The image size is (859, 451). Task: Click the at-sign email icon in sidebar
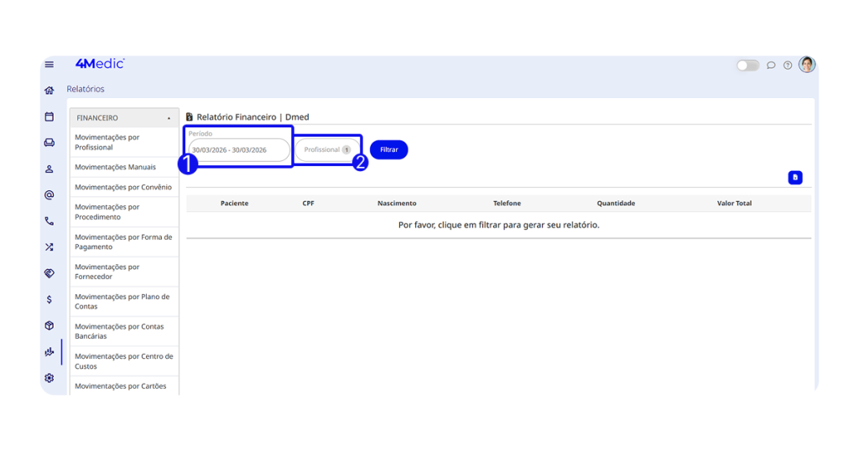point(49,195)
